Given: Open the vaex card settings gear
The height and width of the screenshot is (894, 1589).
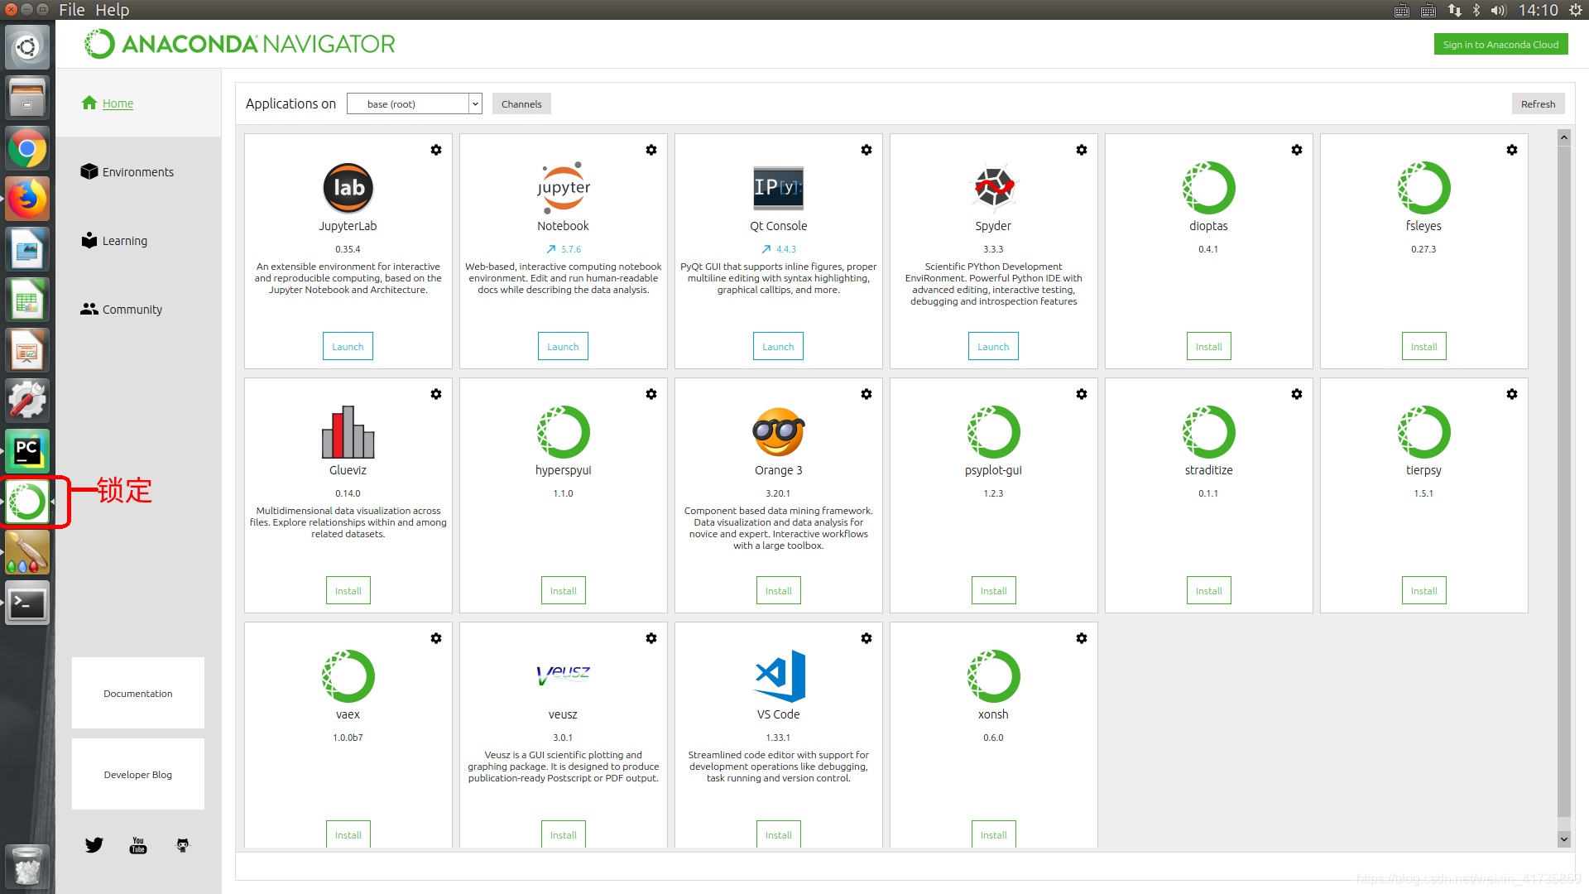Looking at the screenshot, I should (436, 638).
